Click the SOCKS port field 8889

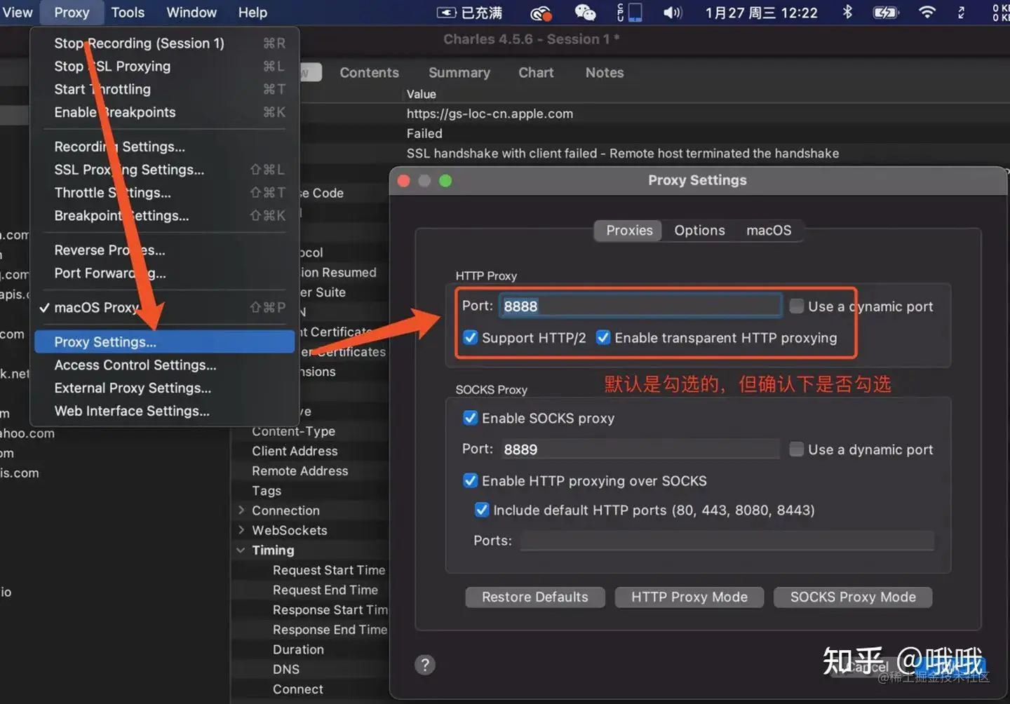pos(640,449)
